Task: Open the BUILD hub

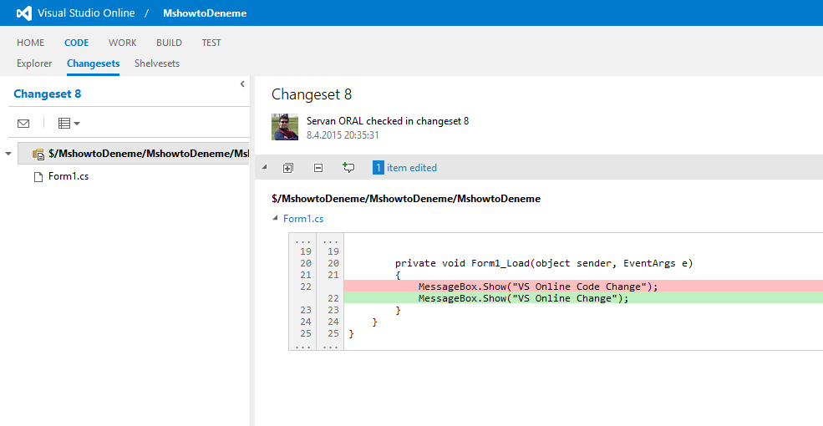Action: coord(169,43)
